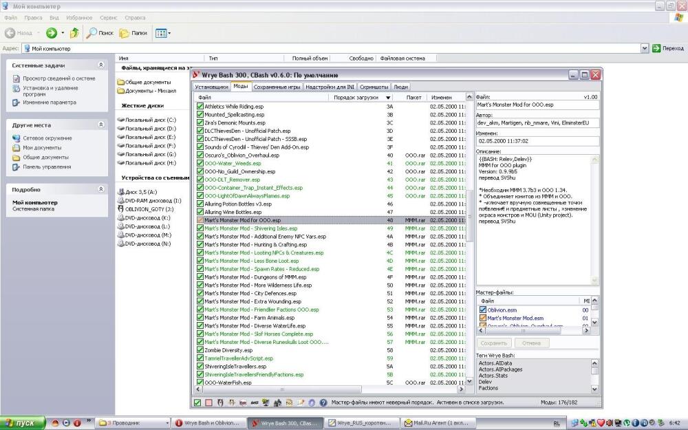Switch to Wrye Bash и Oblivion taskbar item

(x=208, y=423)
